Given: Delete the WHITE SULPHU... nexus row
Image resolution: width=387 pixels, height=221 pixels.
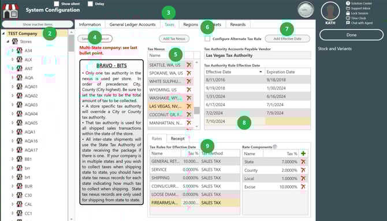Looking at the screenshot, I should click(189, 81).
